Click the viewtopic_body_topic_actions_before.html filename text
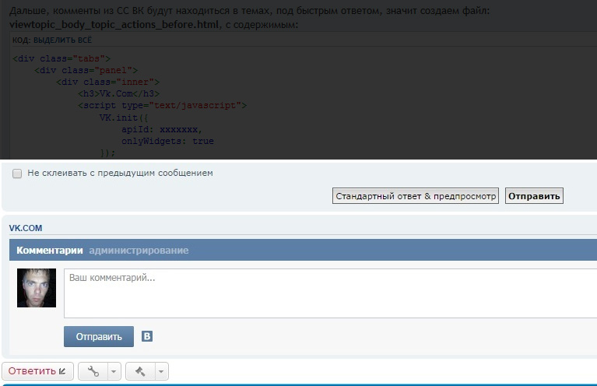The image size is (597, 386). (x=114, y=25)
